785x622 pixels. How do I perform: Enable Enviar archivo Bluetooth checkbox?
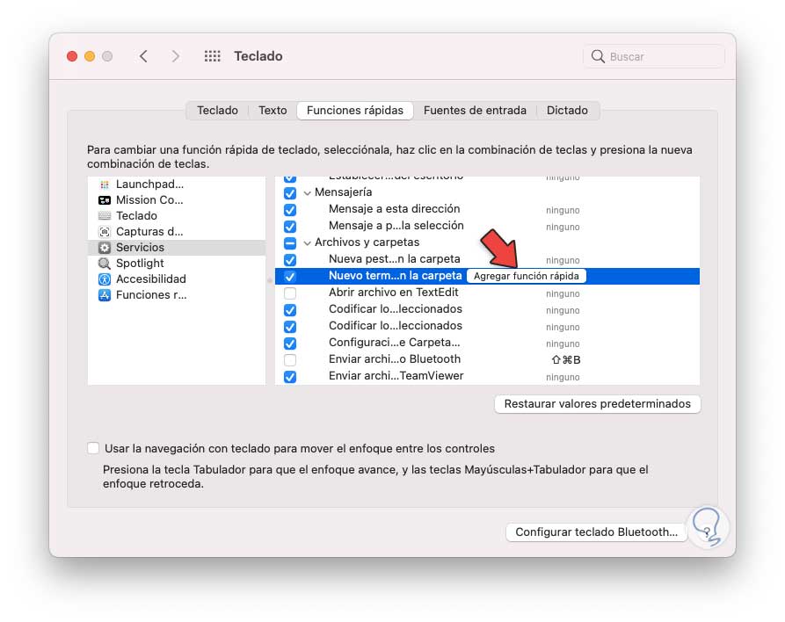(x=290, y=359)
